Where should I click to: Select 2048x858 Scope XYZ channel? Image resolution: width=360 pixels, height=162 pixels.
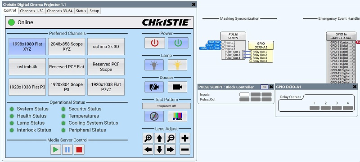point(67,47)
